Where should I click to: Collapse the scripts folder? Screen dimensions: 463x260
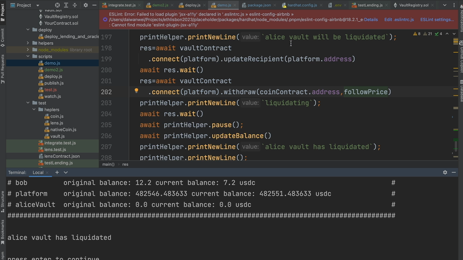[28, 56]
